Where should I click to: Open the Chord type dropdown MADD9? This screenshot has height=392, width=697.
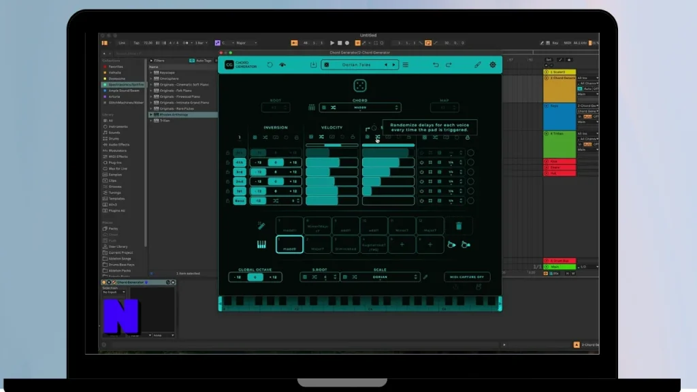(360, 108)
